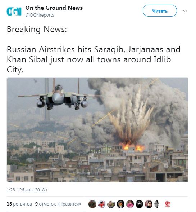Click the Читать follow button
This screenshot has height=212, width=196.
click(160, 11)
